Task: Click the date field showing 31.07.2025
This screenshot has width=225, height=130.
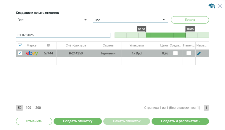Action: coord(63,35)
